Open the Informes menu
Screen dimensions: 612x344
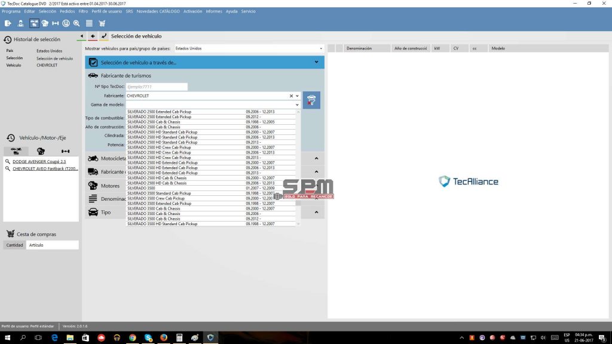214,11
